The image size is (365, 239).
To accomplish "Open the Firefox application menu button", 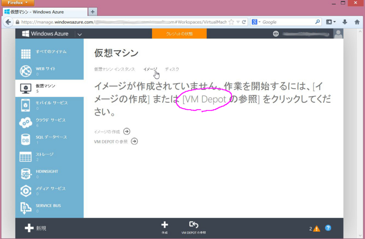I will [18, 3].
